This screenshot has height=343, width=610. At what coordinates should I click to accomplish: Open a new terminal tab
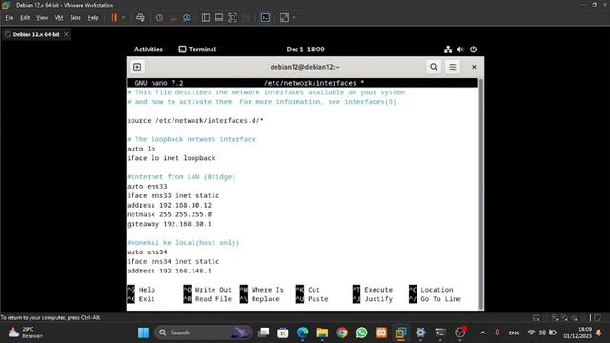[137, 67]
